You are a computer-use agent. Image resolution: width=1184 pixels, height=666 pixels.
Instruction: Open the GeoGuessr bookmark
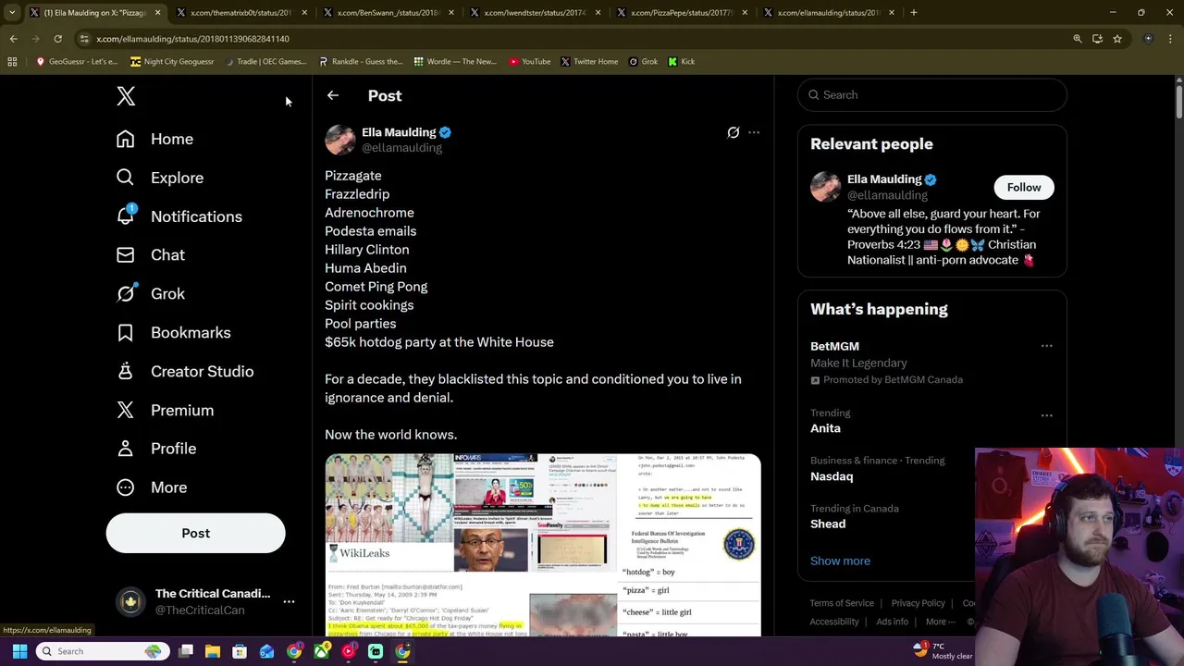click(76, 62)
